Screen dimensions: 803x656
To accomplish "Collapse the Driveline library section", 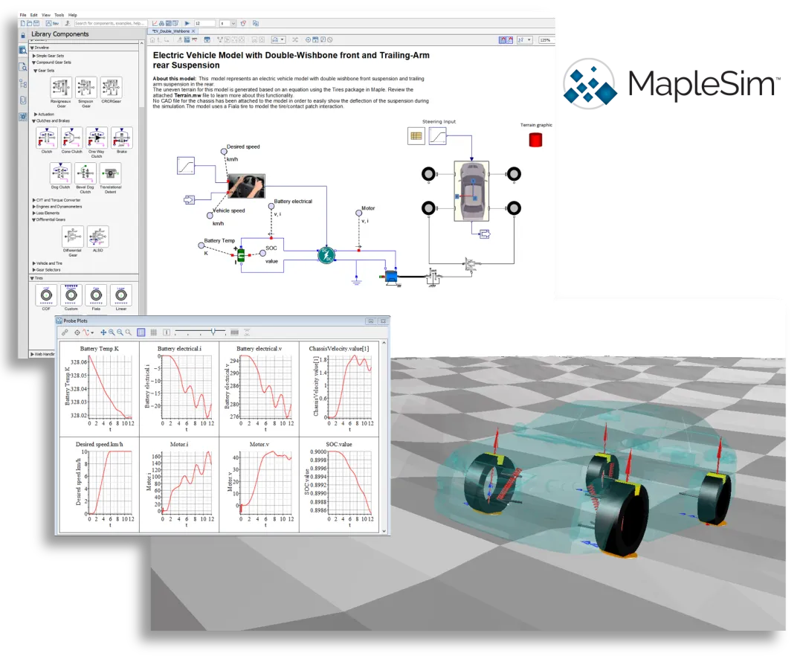I will point(32,48).
